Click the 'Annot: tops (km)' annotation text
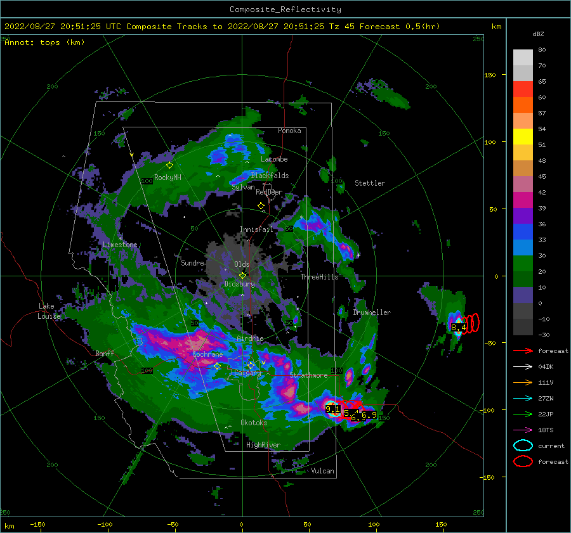This screenshot has width=571, height=533. (x=44, y=42)
